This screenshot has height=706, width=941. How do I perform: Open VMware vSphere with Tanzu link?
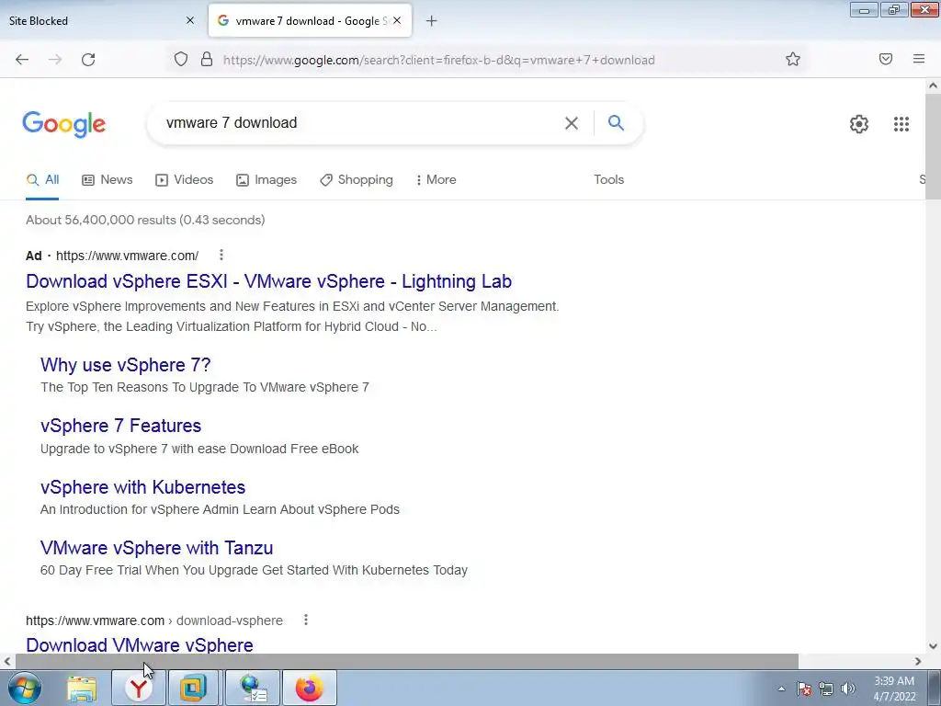(156, 547)
